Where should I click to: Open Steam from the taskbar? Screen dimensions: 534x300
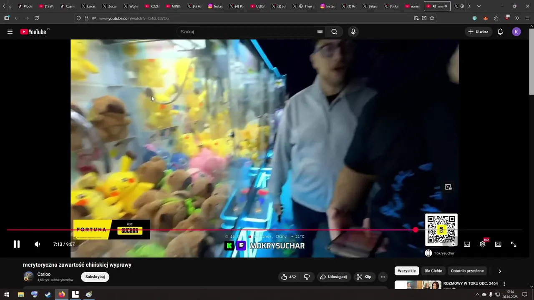(x=48, y=295)
